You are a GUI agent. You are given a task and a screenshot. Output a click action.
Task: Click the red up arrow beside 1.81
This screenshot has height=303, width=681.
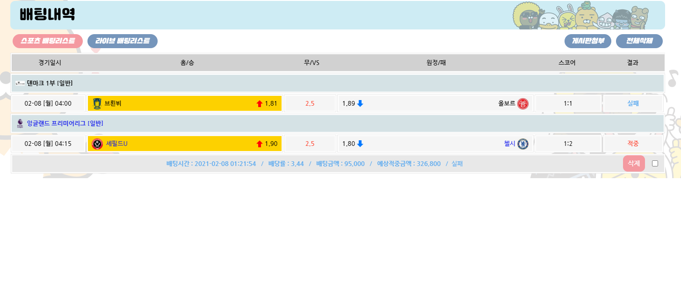click(x=260, y=104)
